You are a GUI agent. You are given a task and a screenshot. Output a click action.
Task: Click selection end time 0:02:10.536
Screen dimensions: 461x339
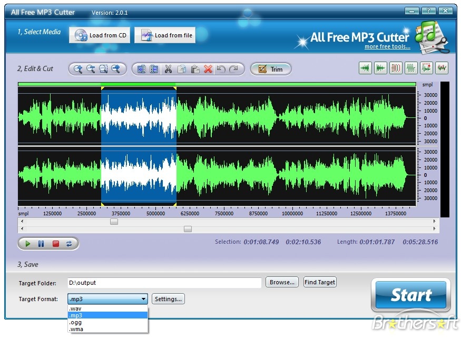coord(303,242)
